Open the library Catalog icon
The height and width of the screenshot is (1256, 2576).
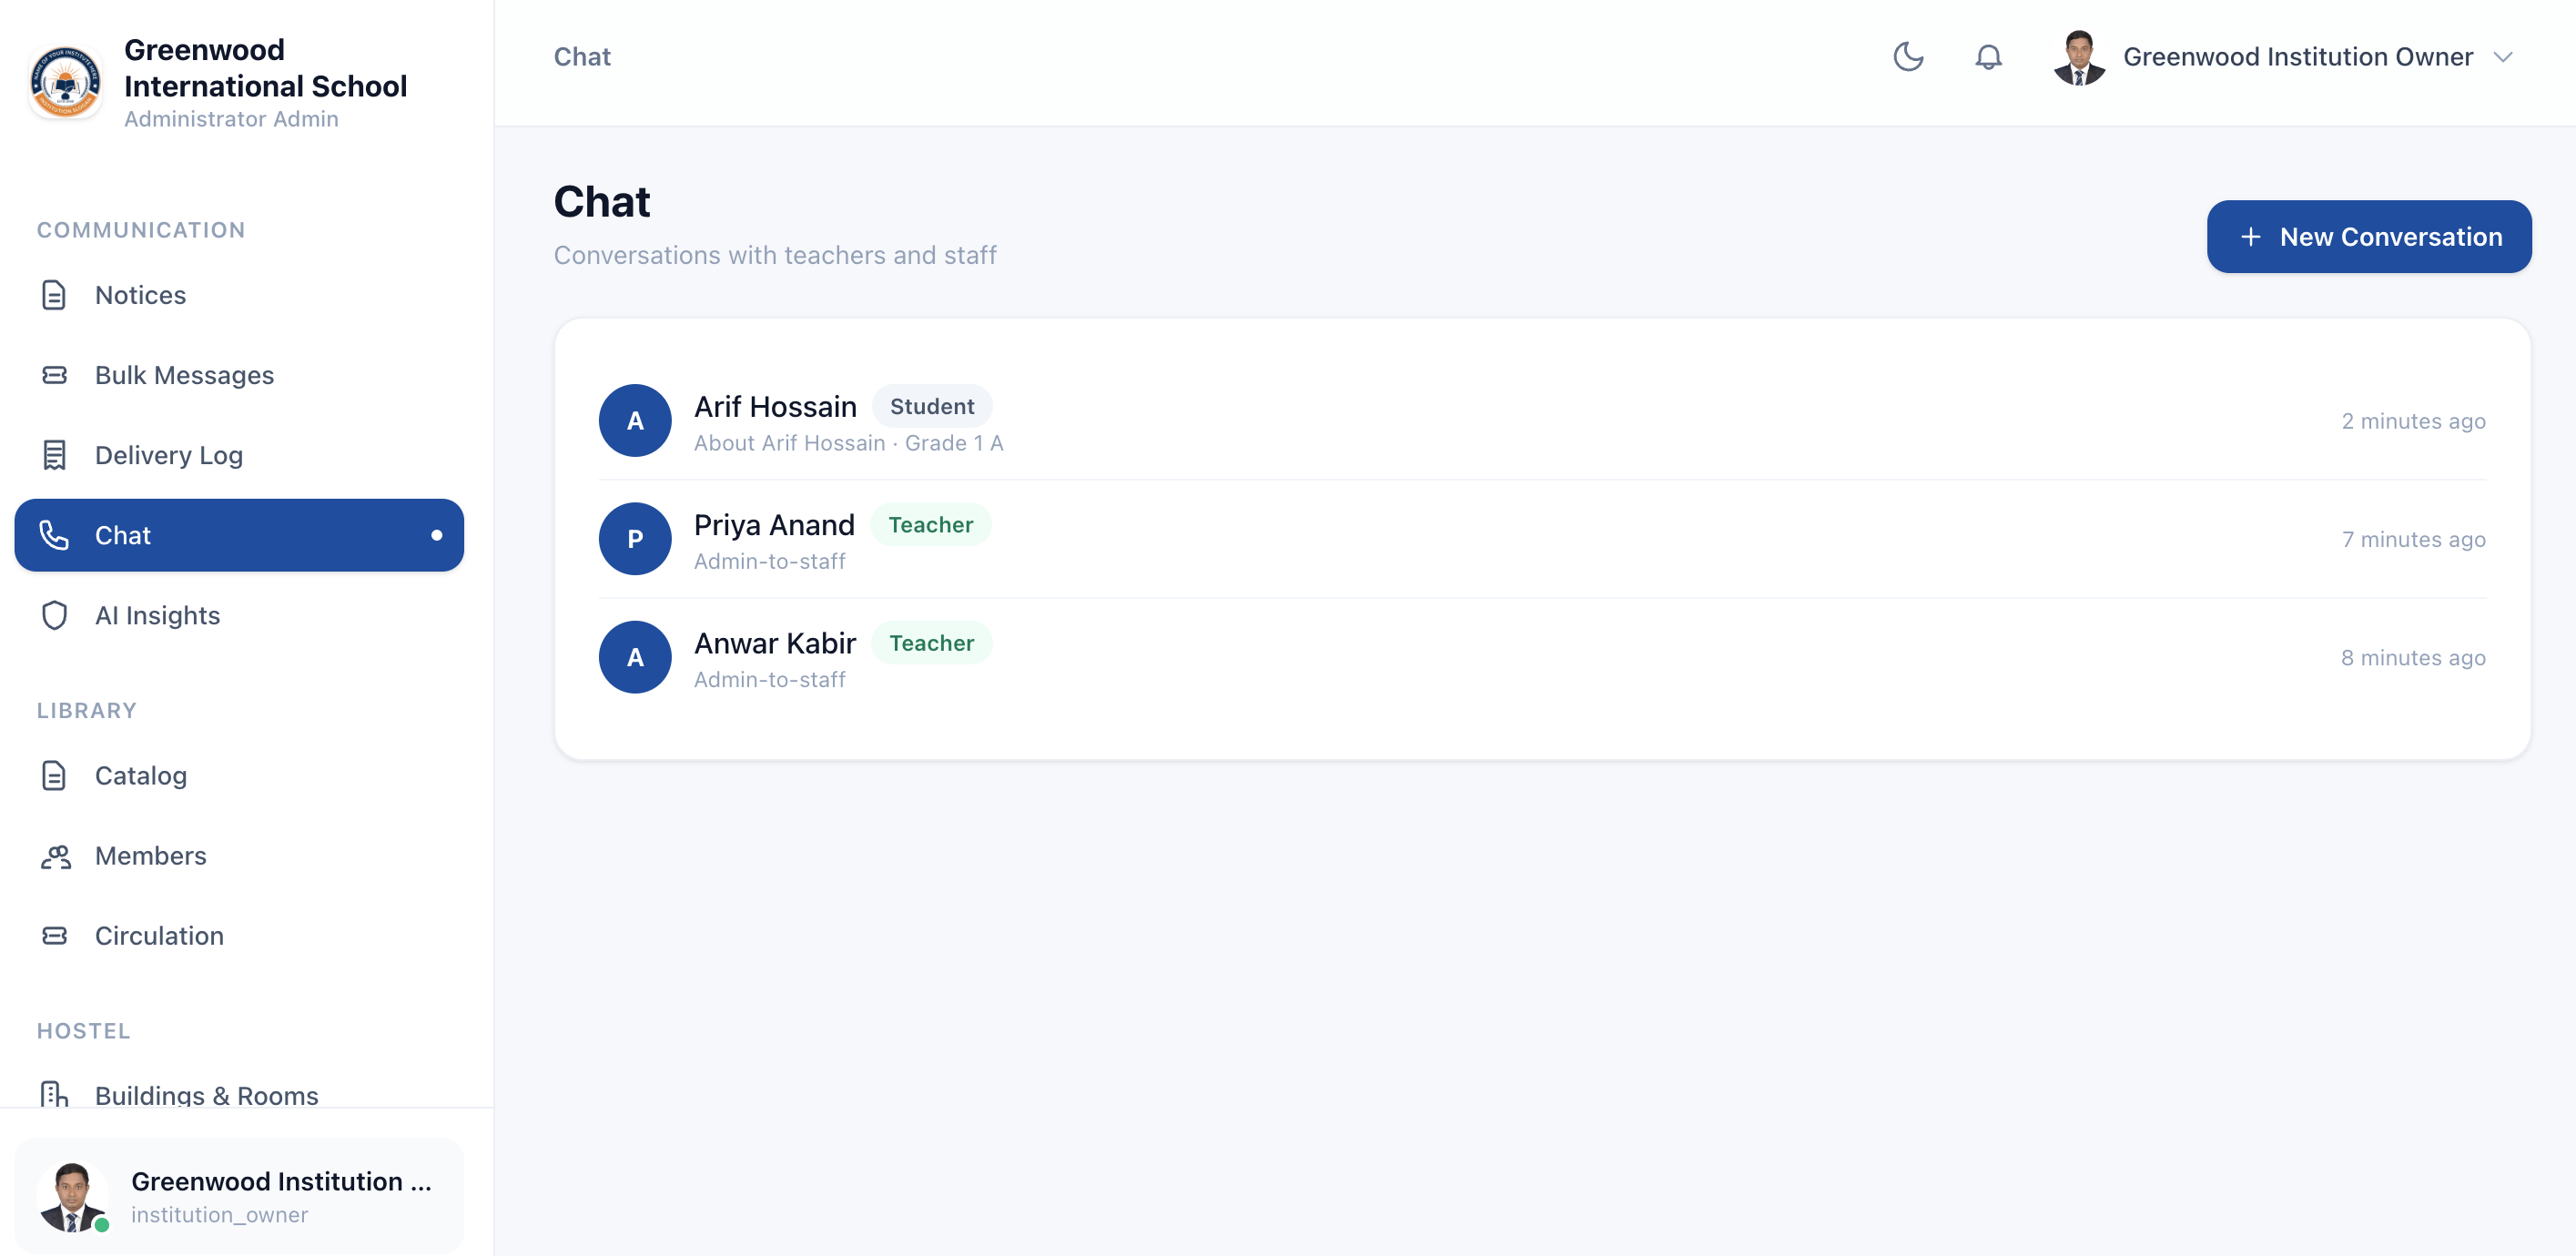[54, 775]
